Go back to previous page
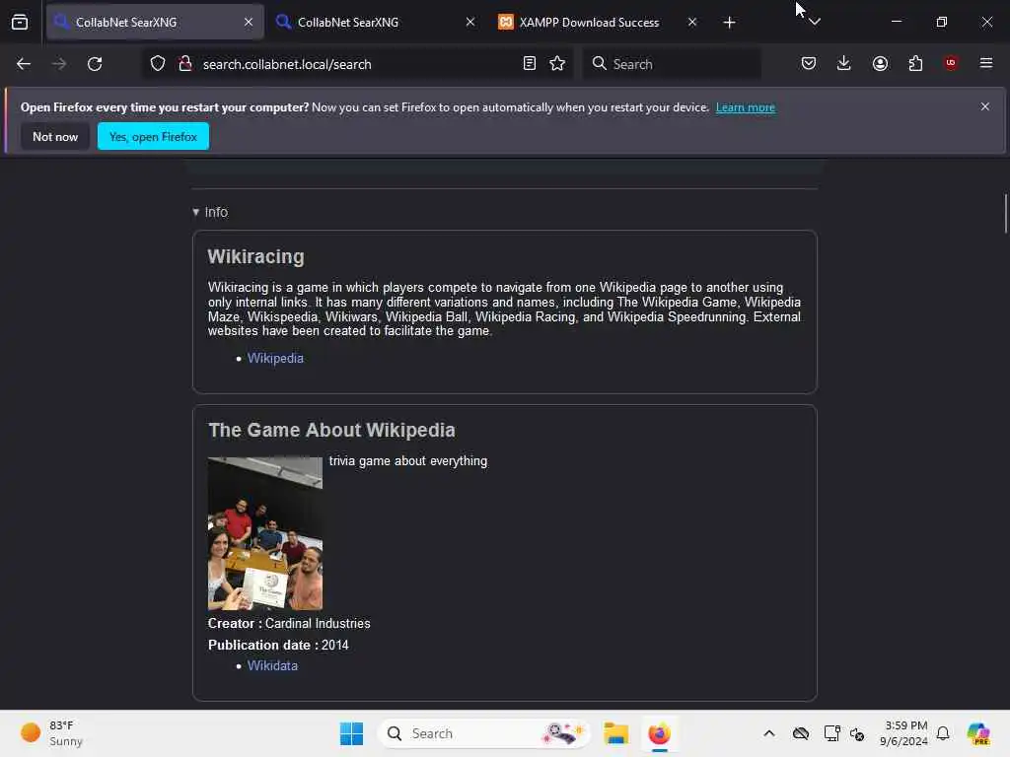This screenshot has width=1010, height=757. tap(24, 64)
